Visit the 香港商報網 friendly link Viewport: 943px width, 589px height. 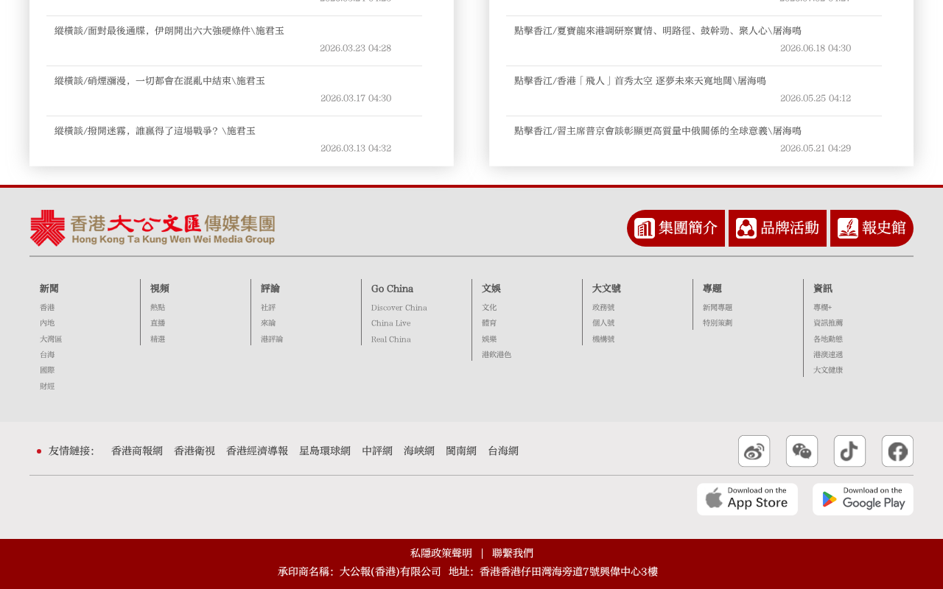[137, 451]
